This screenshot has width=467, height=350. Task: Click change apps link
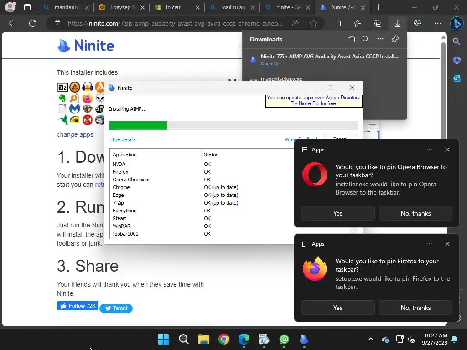point(75,134)
